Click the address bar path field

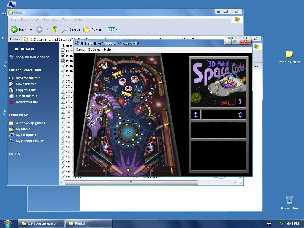(124, 39)
